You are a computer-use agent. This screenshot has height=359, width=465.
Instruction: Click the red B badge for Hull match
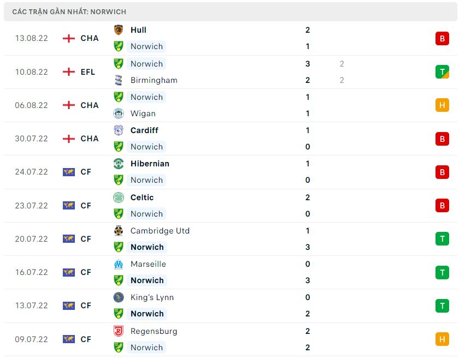pyautogui.click(x=442, y=38)
